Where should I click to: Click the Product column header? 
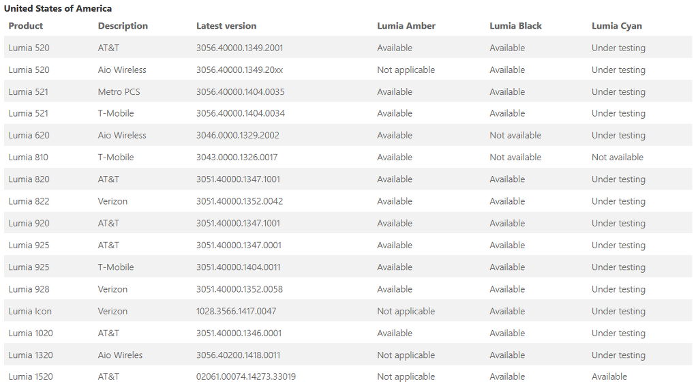pyautogui.click(x=26, y=26)
